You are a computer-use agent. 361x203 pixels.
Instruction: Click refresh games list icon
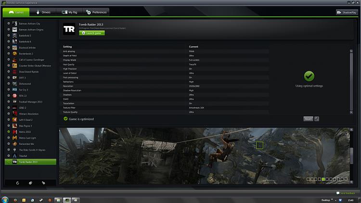pos(17,183)
